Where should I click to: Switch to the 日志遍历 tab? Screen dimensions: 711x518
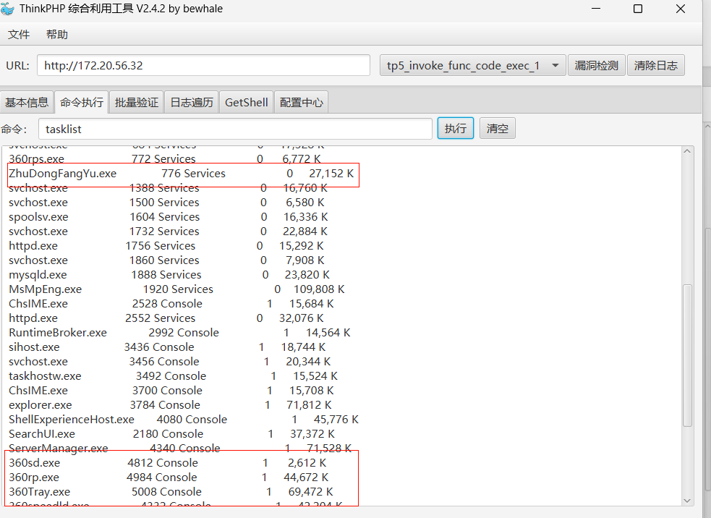192,102
